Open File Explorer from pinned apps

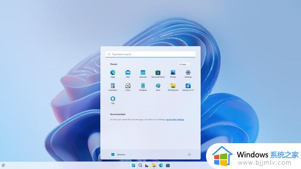[173, 87]
